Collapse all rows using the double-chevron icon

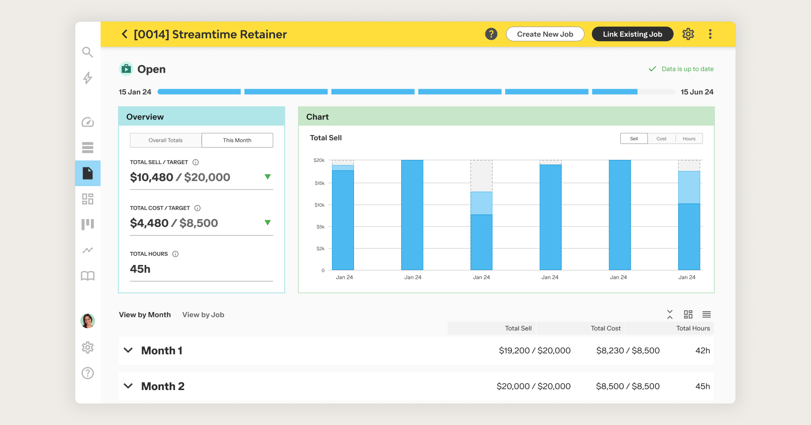pos(670,314)
